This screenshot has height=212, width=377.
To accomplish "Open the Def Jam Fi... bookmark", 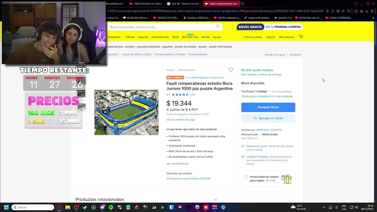I will 308,18.
